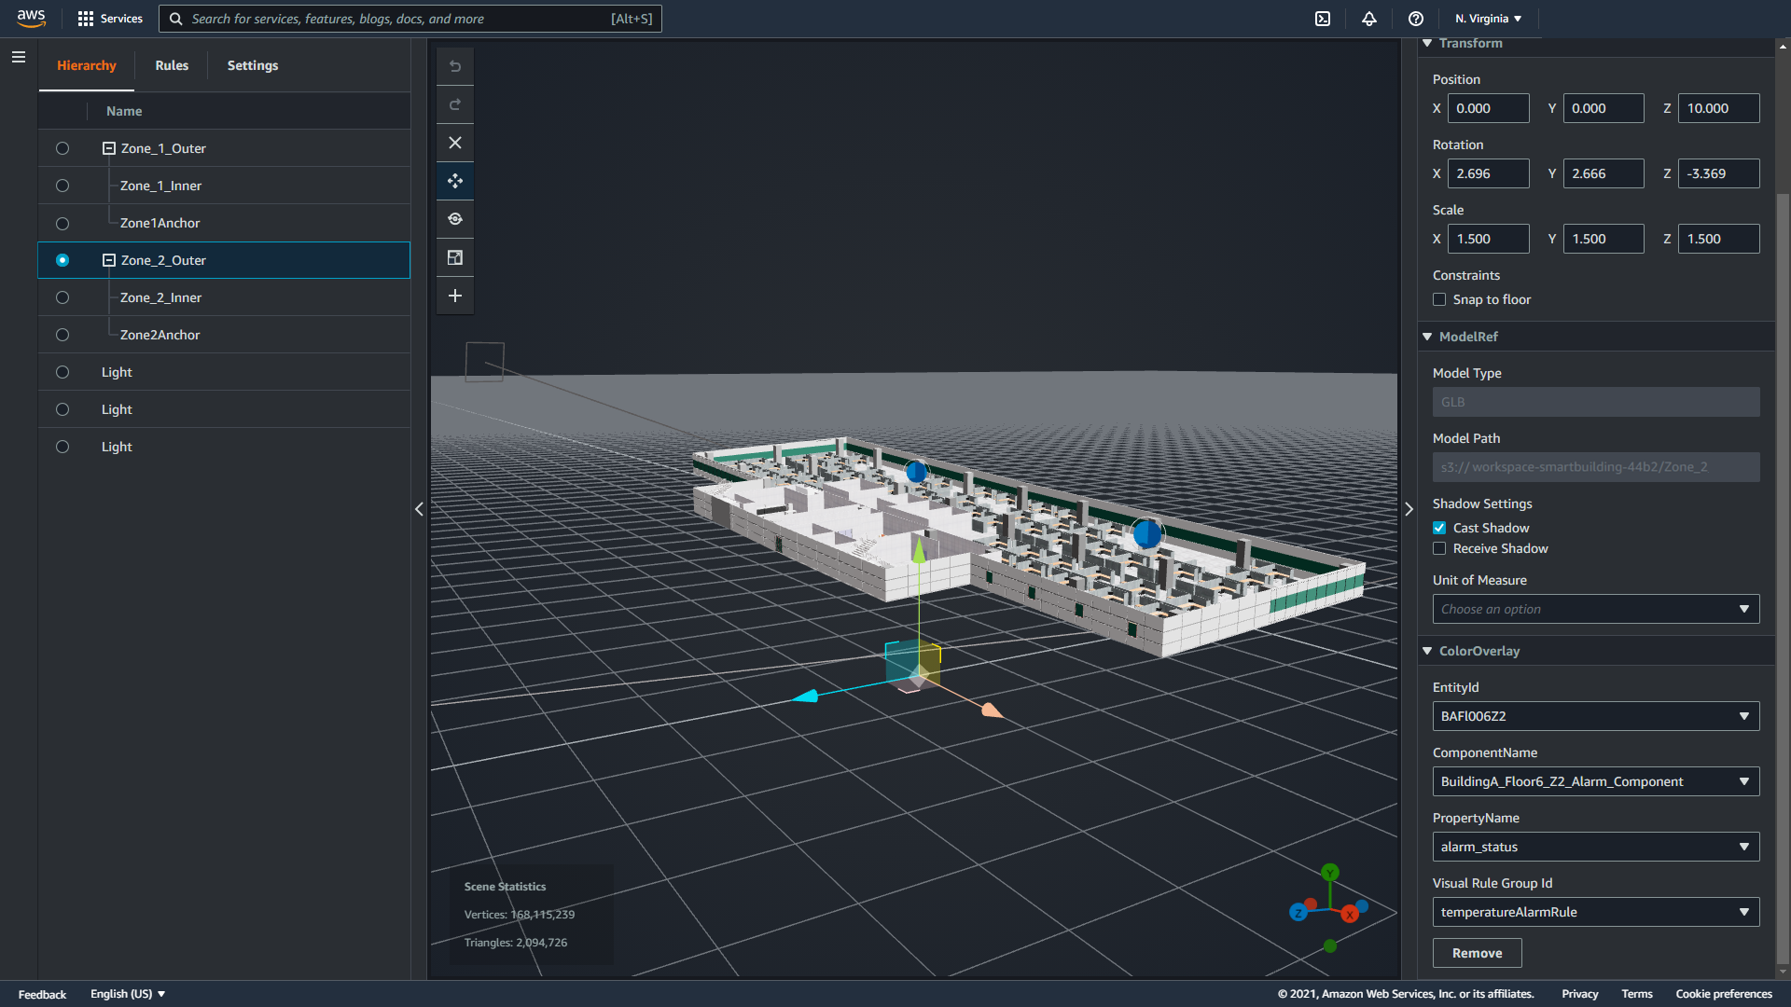Enable Snap to floor constraint
Viewport: 1791px width, 1007px height.
point(1439,299)
